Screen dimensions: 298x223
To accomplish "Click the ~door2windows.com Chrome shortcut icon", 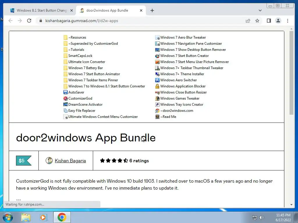I will [157, 111].
